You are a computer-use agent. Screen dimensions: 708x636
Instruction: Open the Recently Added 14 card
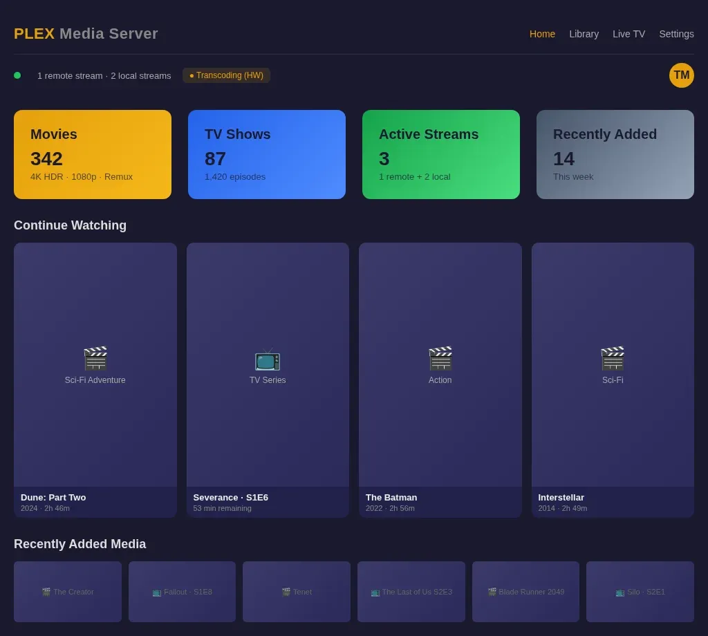click(615, 154)
